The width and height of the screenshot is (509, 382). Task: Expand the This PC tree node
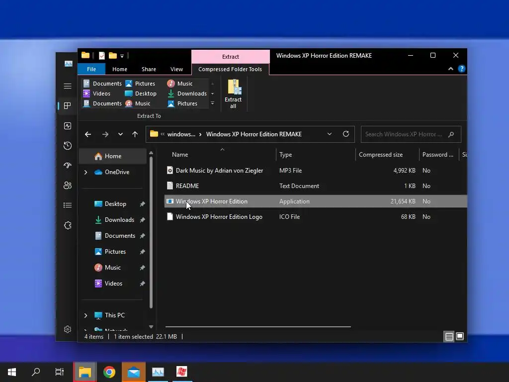pos(85,315)
